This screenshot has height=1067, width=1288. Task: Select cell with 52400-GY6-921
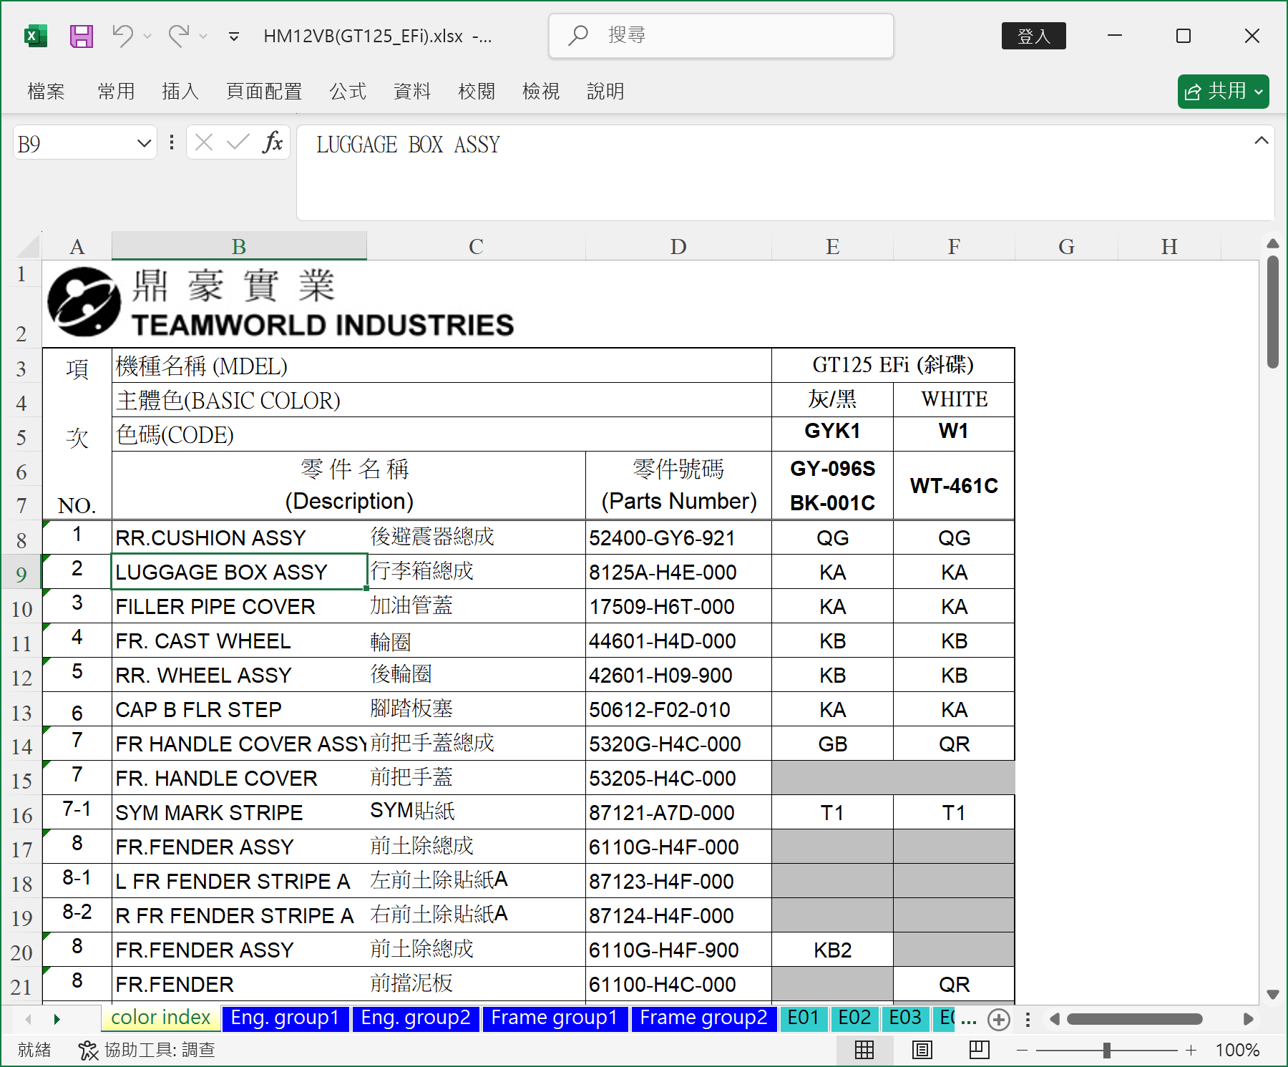click(678, 537)
